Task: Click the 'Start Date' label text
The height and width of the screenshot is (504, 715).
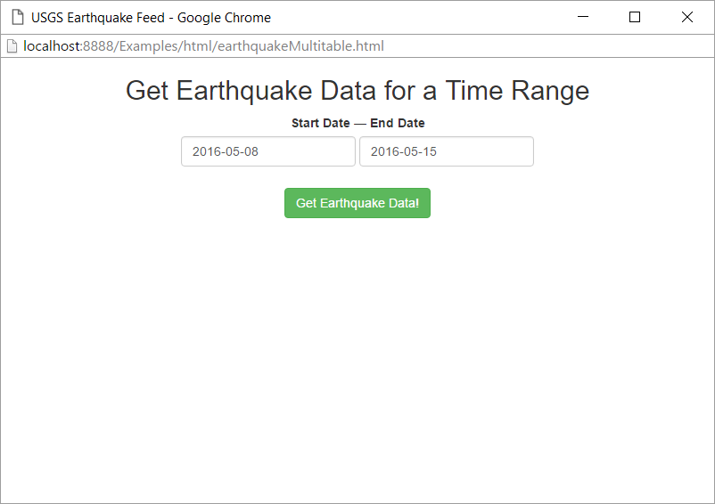Action: pyautogui.click(x=321, y=123)
